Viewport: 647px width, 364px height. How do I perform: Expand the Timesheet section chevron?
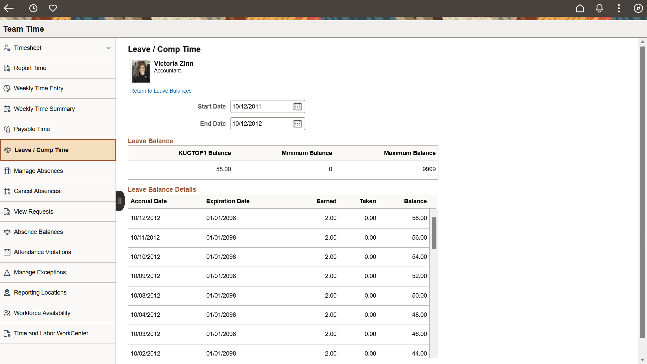(x=109, y=48)
